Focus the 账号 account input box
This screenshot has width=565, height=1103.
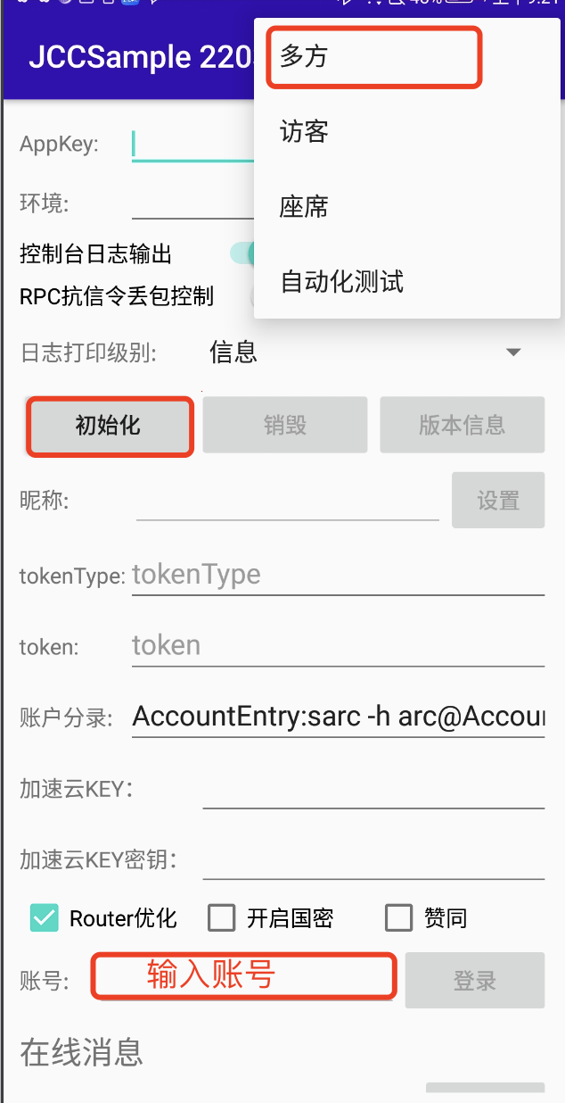(245, 976)
